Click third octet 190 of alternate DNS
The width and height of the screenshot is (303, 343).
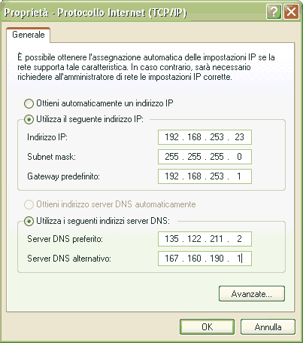pyautogui.click(x=217, y=259)
